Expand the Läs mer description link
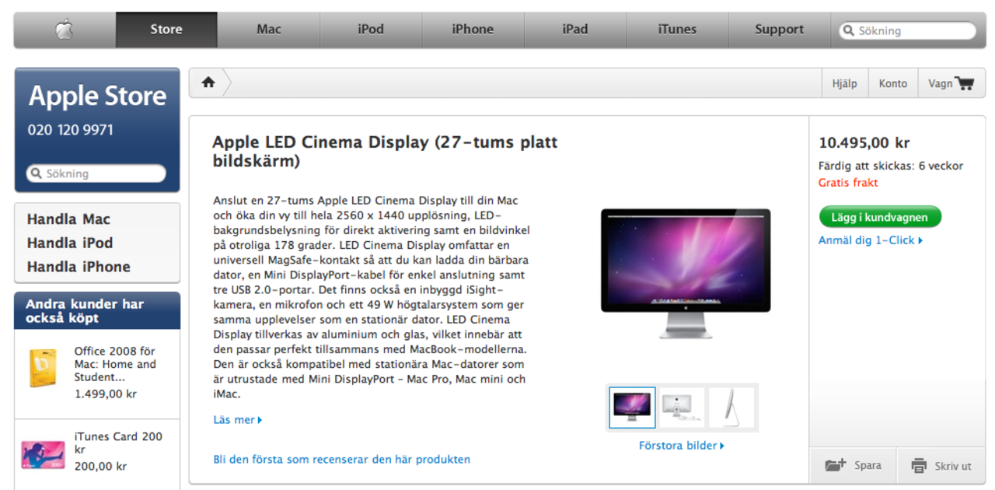This screenshot has height=490, width=995. (238, 420)
